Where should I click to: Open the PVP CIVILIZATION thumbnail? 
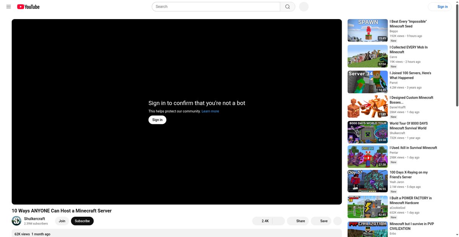pos(368,229)
